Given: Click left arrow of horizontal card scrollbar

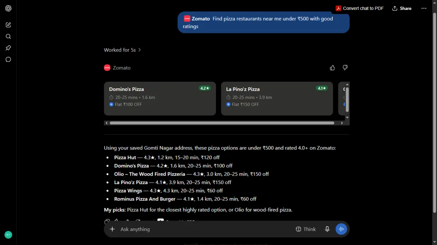Looking at the screenshot, I should point(106,123).
